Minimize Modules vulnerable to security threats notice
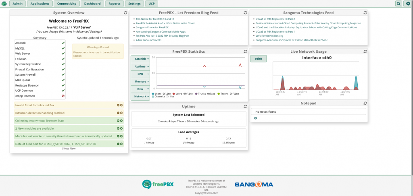 118,136
